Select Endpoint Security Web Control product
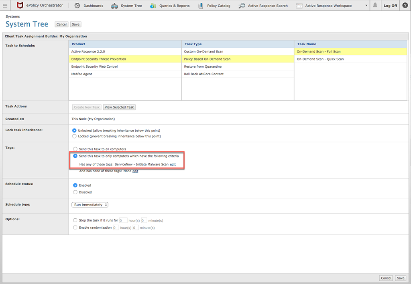 (125, 66)
